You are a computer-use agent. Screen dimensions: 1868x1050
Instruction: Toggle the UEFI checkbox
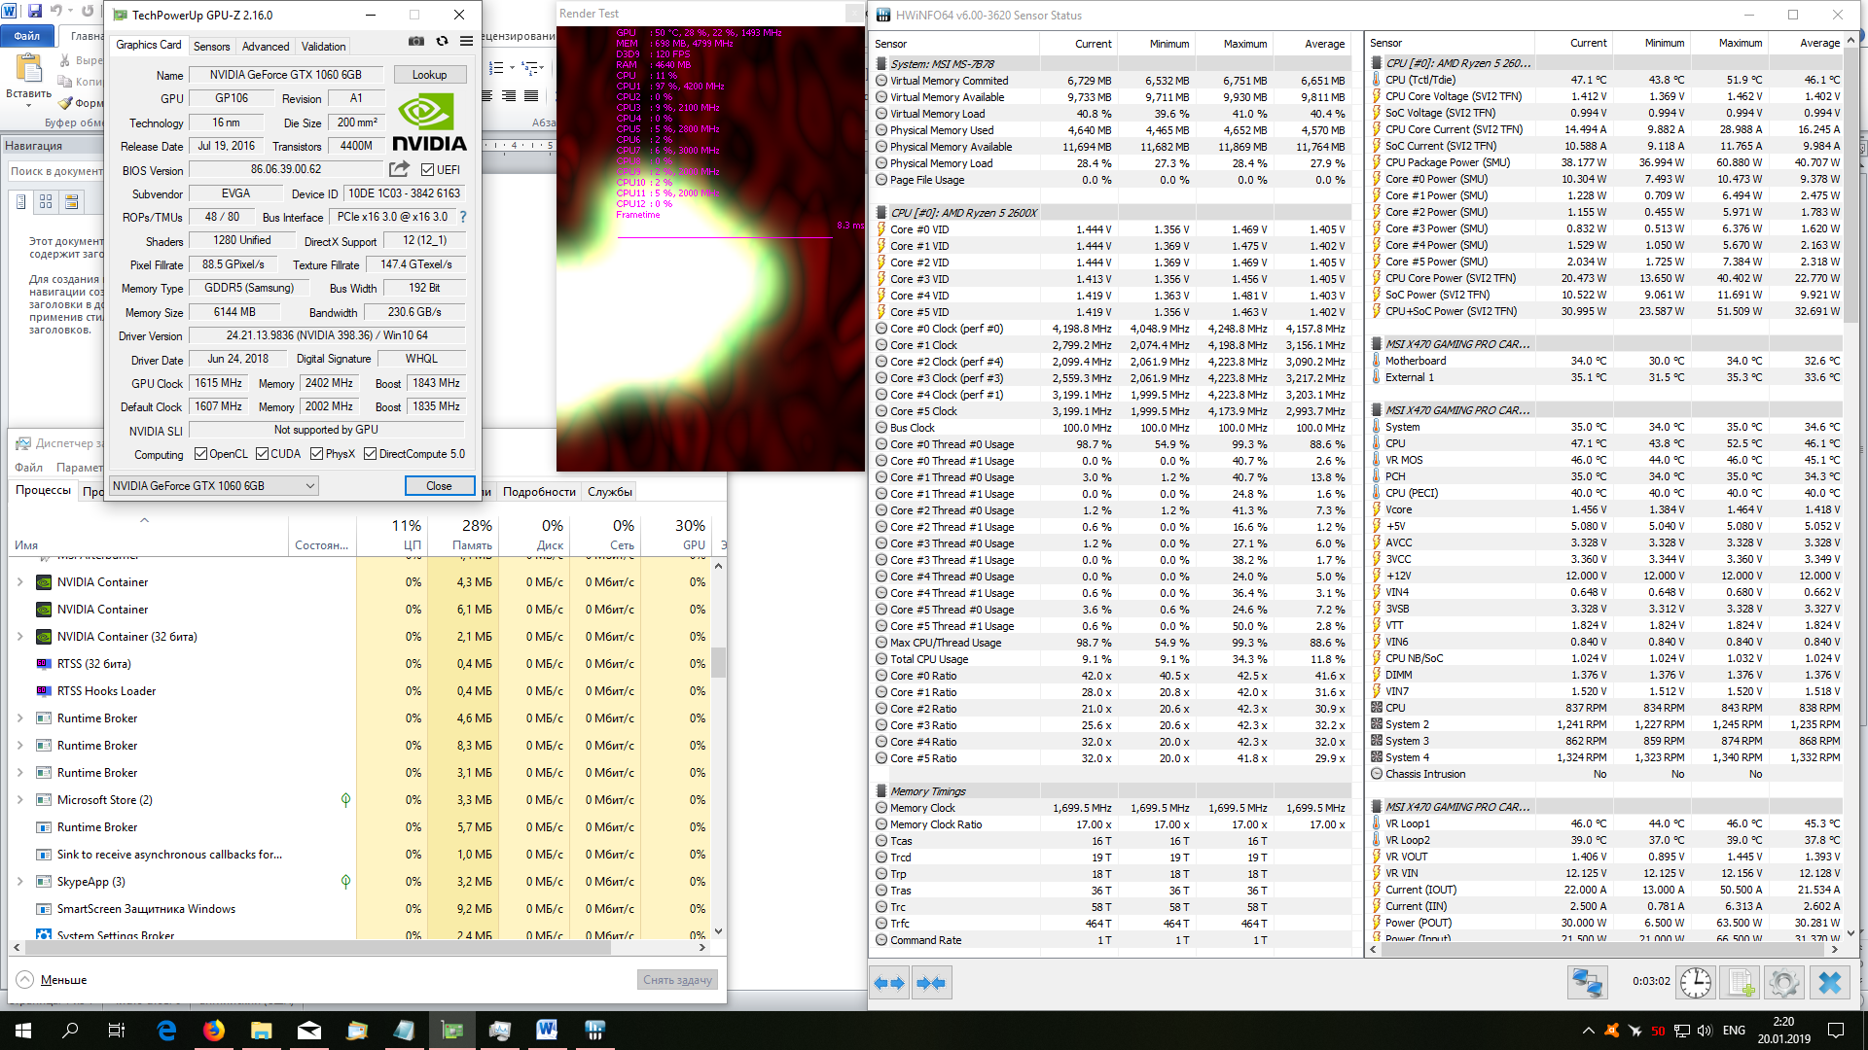point(427,170)
